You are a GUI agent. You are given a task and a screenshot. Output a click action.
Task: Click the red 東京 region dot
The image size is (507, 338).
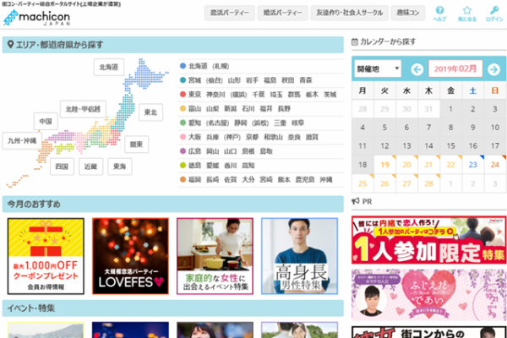point(183,94)
